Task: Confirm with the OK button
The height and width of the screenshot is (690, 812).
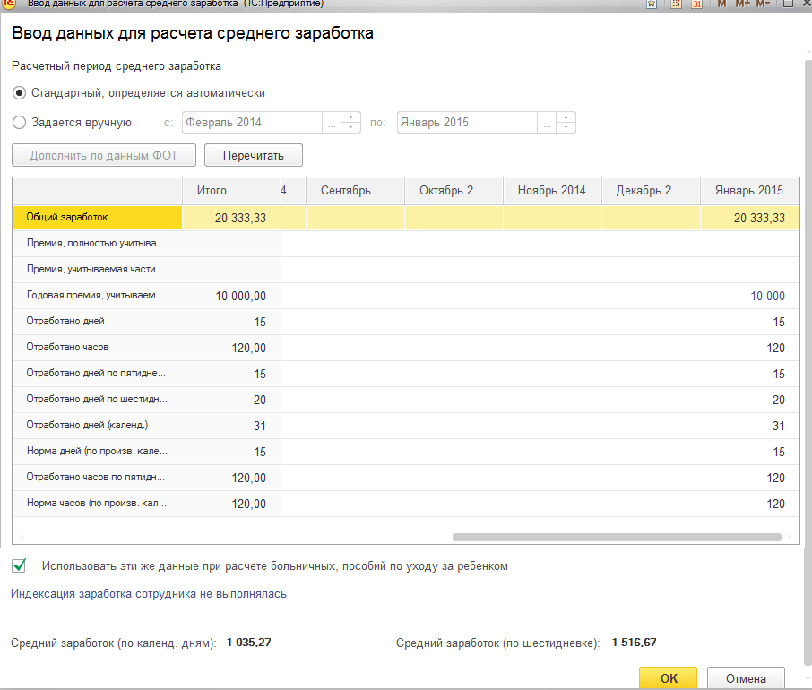Action: 669,678
